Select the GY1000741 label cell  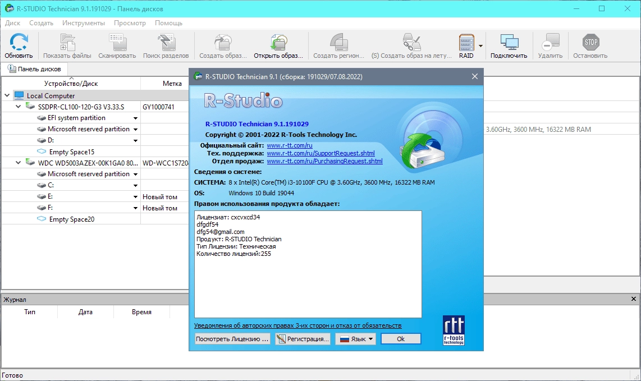(x=159, y=107)
